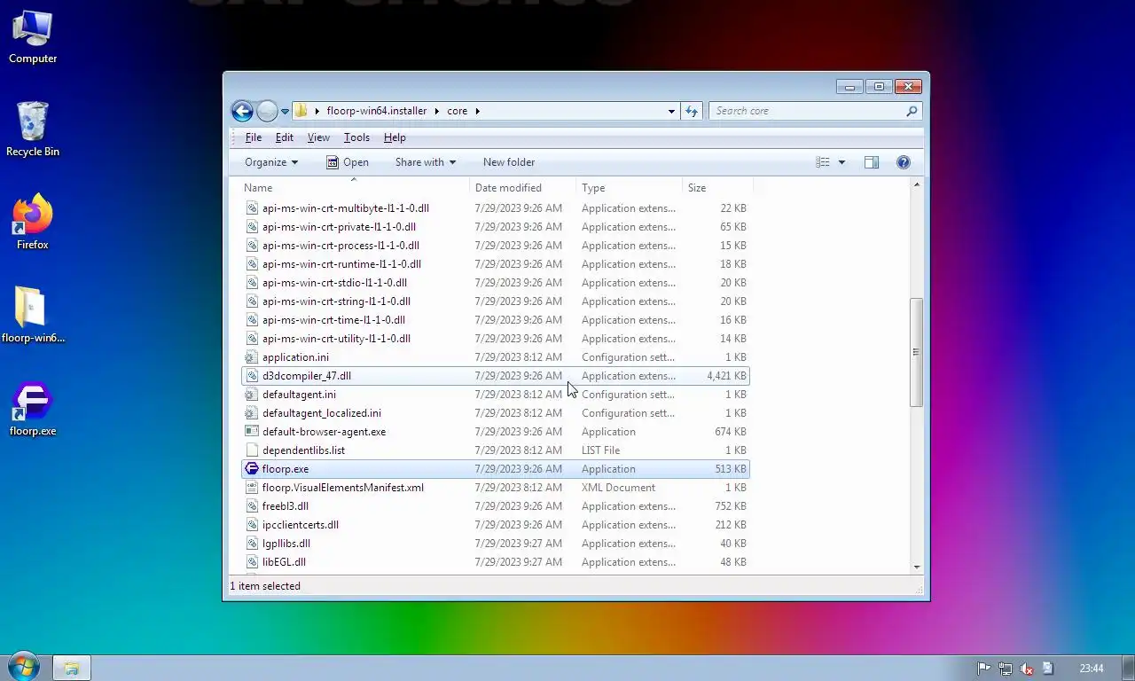Click the floorp.VisualElementsManifest.xml file icon

click(x=252, y=488)
